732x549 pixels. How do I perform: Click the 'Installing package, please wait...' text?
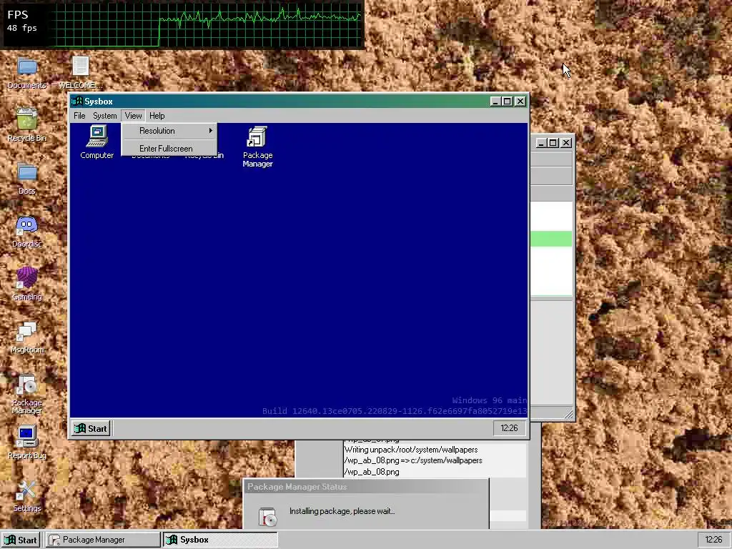(342, 511)
